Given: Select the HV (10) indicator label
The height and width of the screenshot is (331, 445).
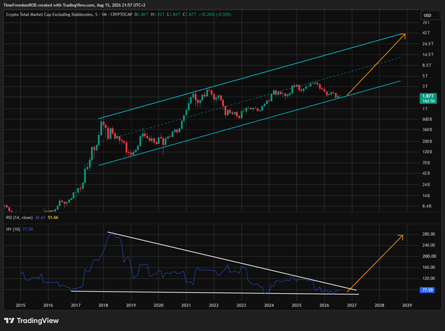Looking at the screenshot, I should click(13, 229).
